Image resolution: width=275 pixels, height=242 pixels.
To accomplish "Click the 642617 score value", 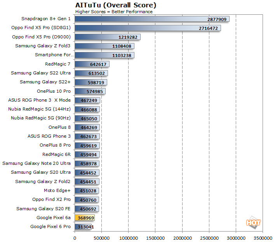I will (x=98, y=64).
